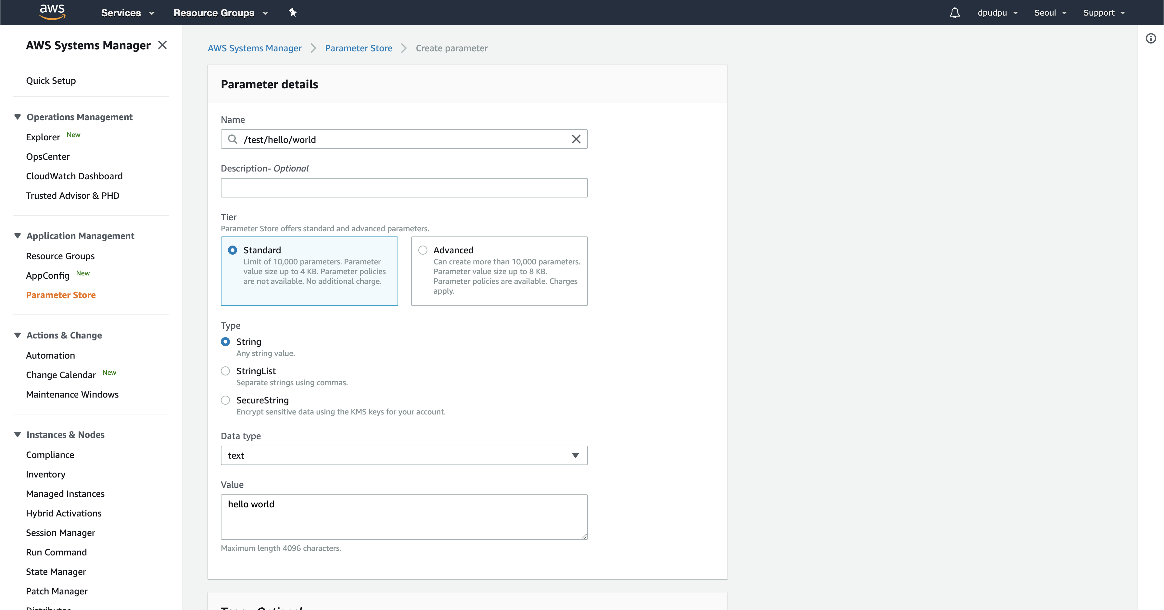This screenshot has height=610, width=1164.
Task: Click the AWS logo home icon
Action: coord(52,12)
